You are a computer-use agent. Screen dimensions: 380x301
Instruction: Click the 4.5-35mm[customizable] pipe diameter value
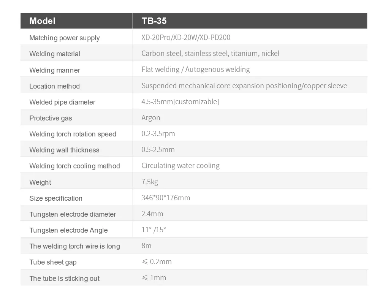(x=180, y=101)
